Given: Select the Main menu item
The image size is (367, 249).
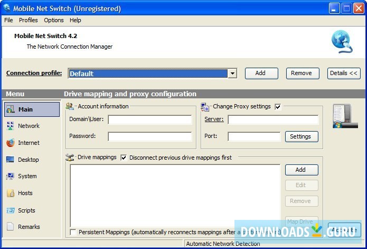Looking at the screenshot, I should pos(32,109).
